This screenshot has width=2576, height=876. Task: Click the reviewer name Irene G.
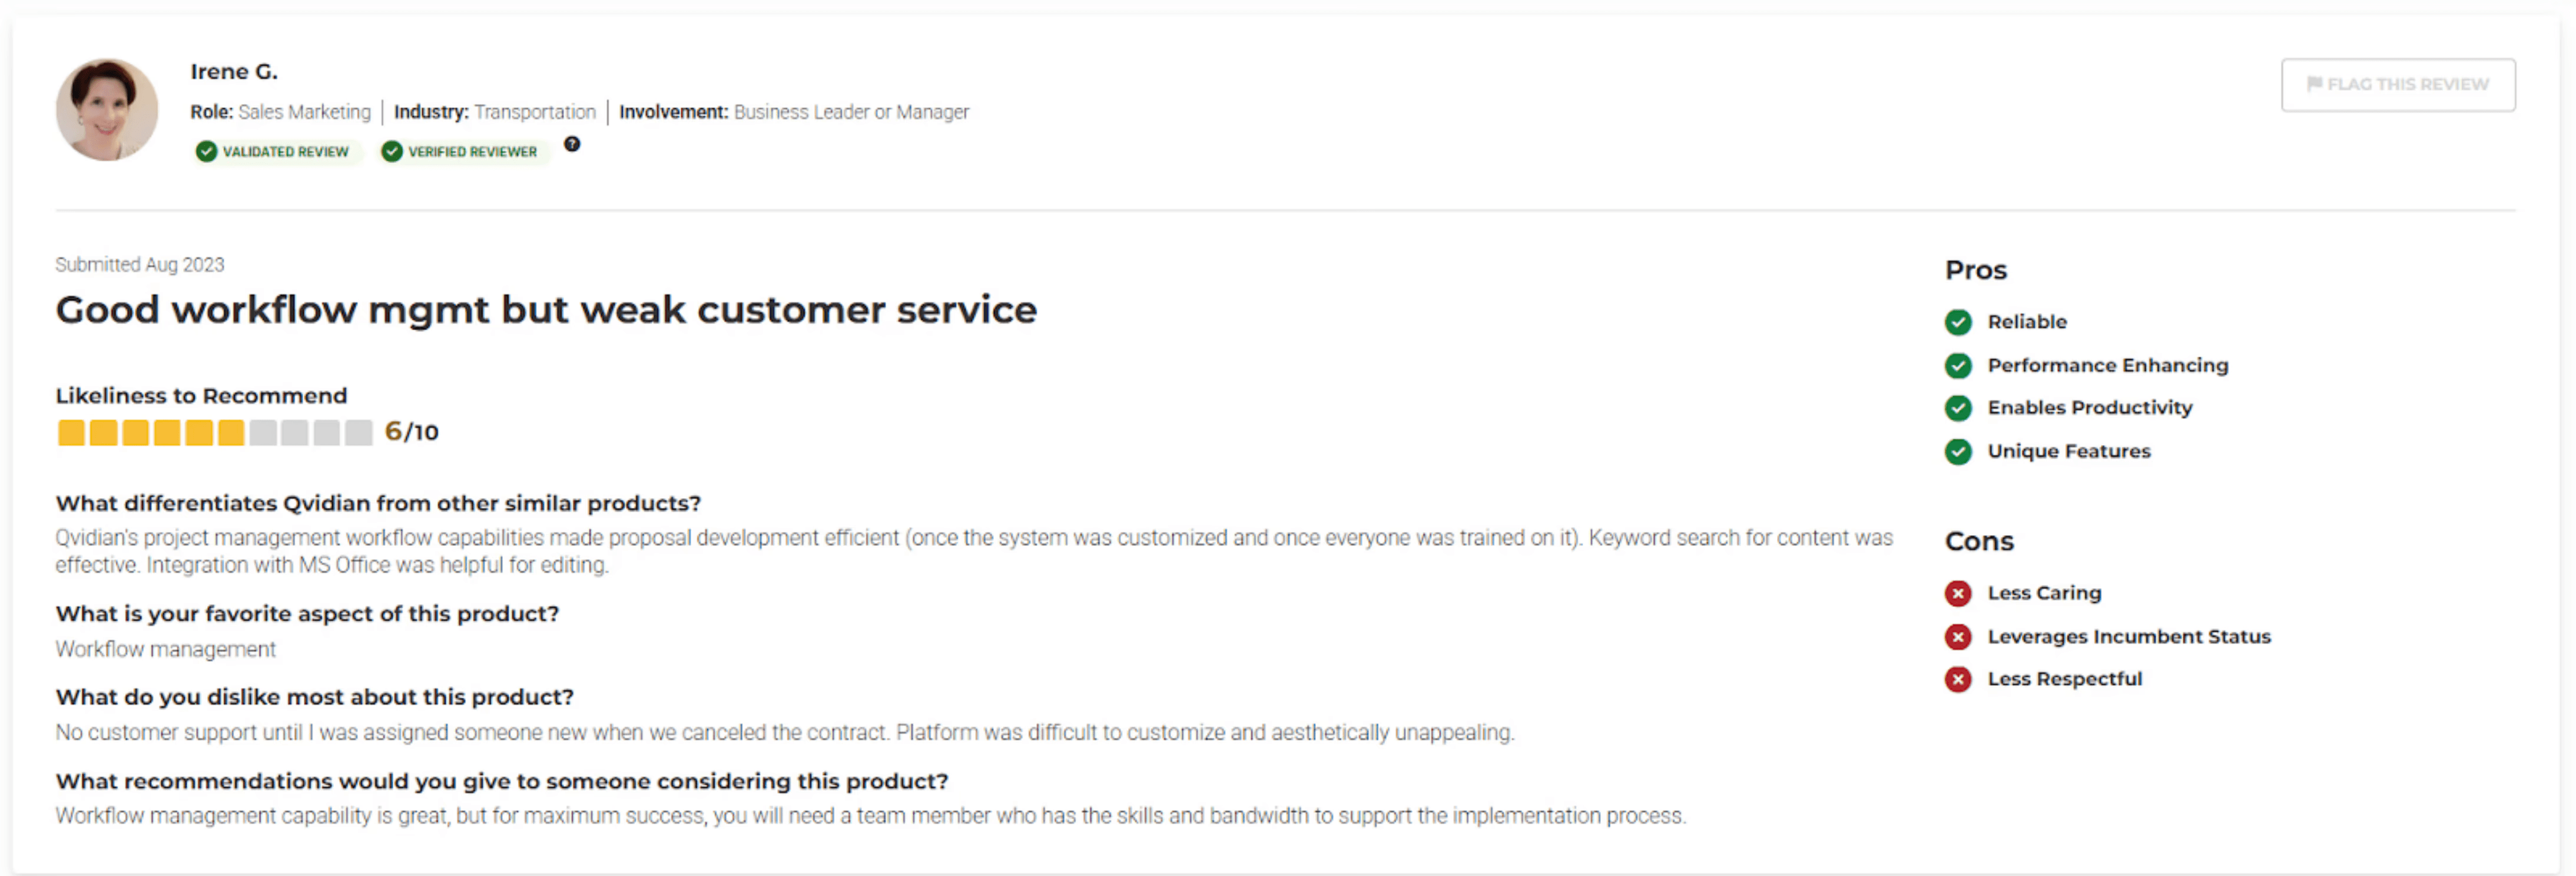(234, 71)
